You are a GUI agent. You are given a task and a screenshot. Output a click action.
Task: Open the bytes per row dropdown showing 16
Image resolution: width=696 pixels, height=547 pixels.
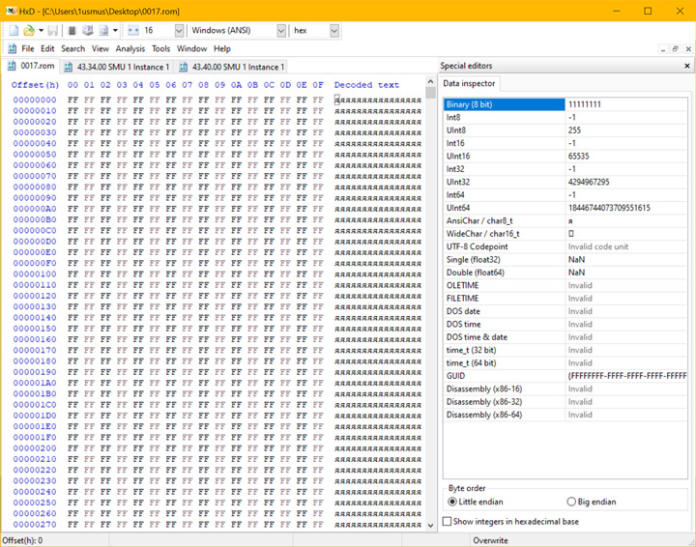coord(179,31)
